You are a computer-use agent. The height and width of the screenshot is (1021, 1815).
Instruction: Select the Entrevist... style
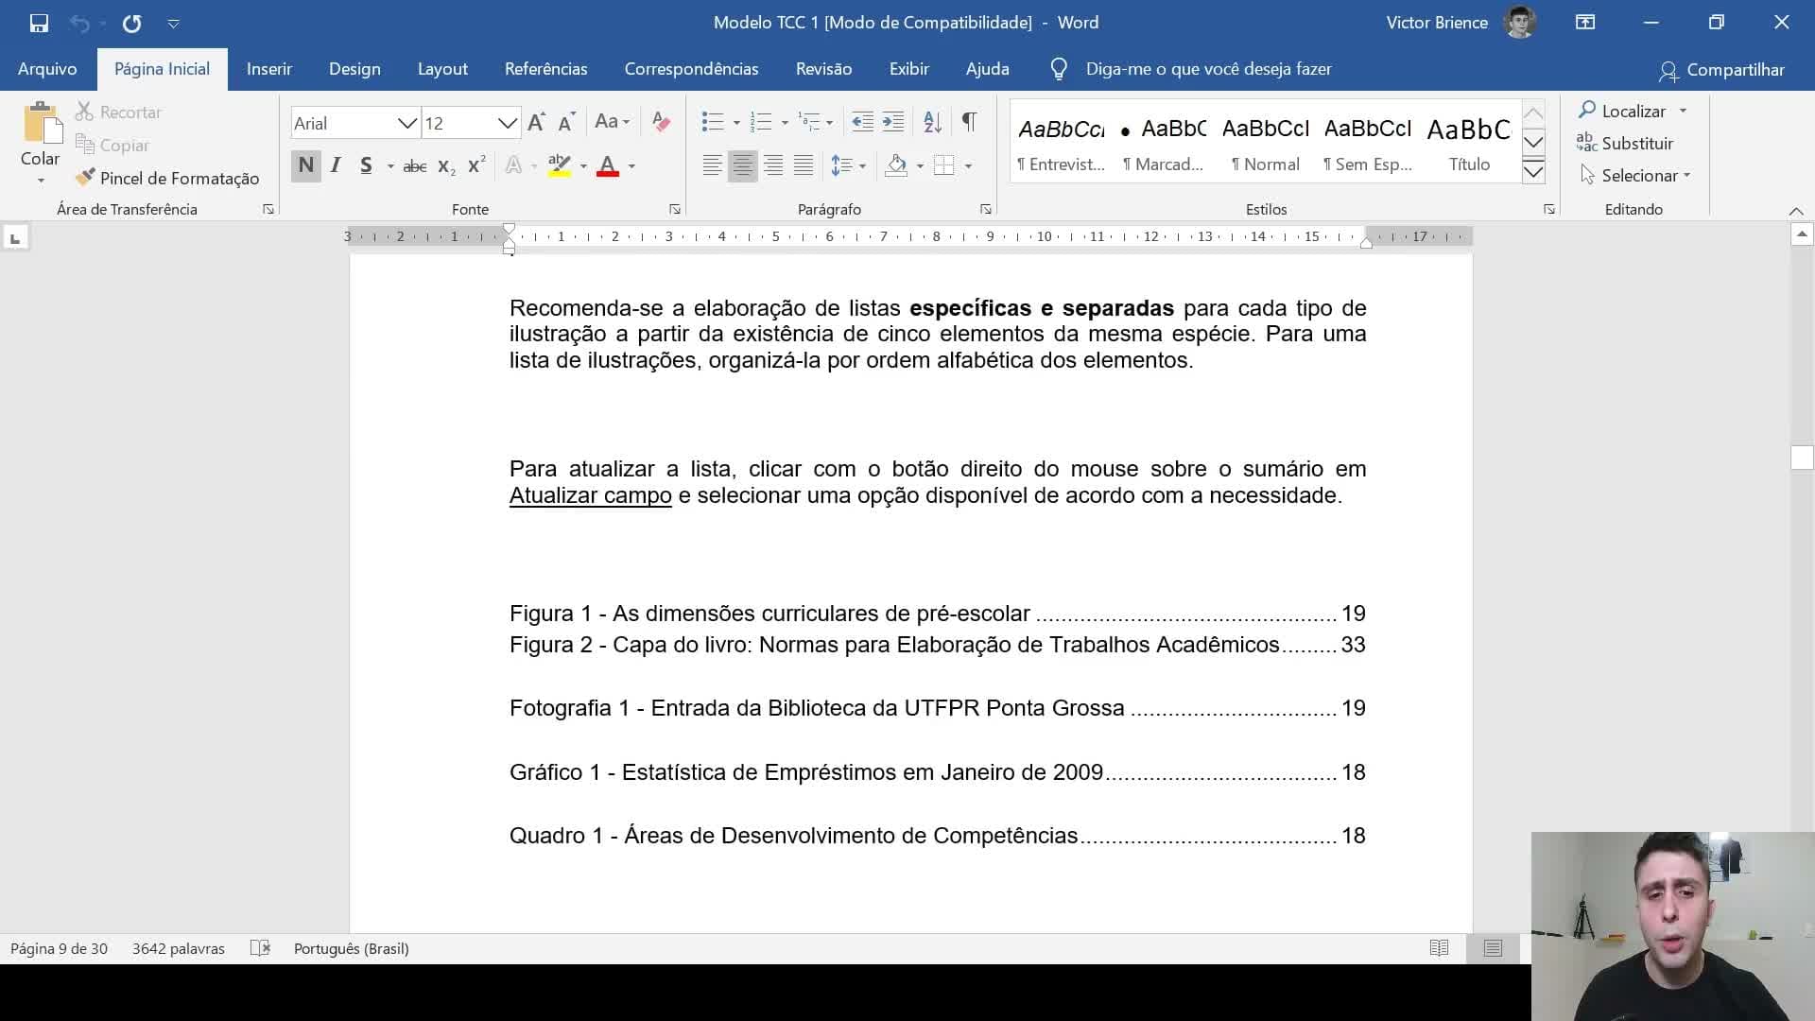pyautogui.click(x=1061, y=144)
